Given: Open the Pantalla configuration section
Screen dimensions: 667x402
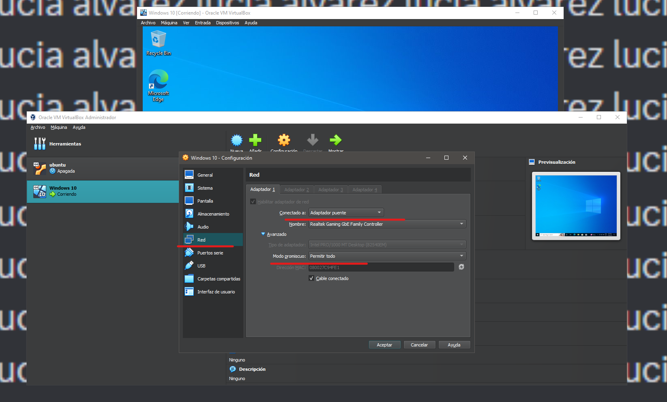Looking at the screenshot, I should point(206,201).
